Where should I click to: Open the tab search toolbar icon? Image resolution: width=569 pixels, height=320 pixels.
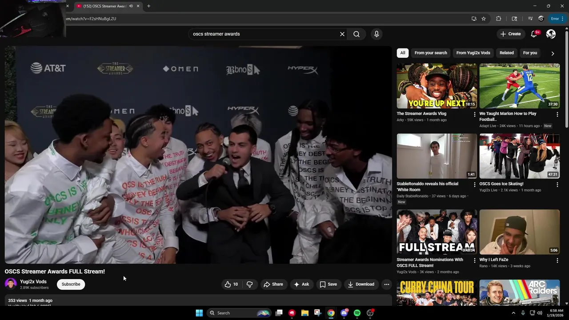514,19
